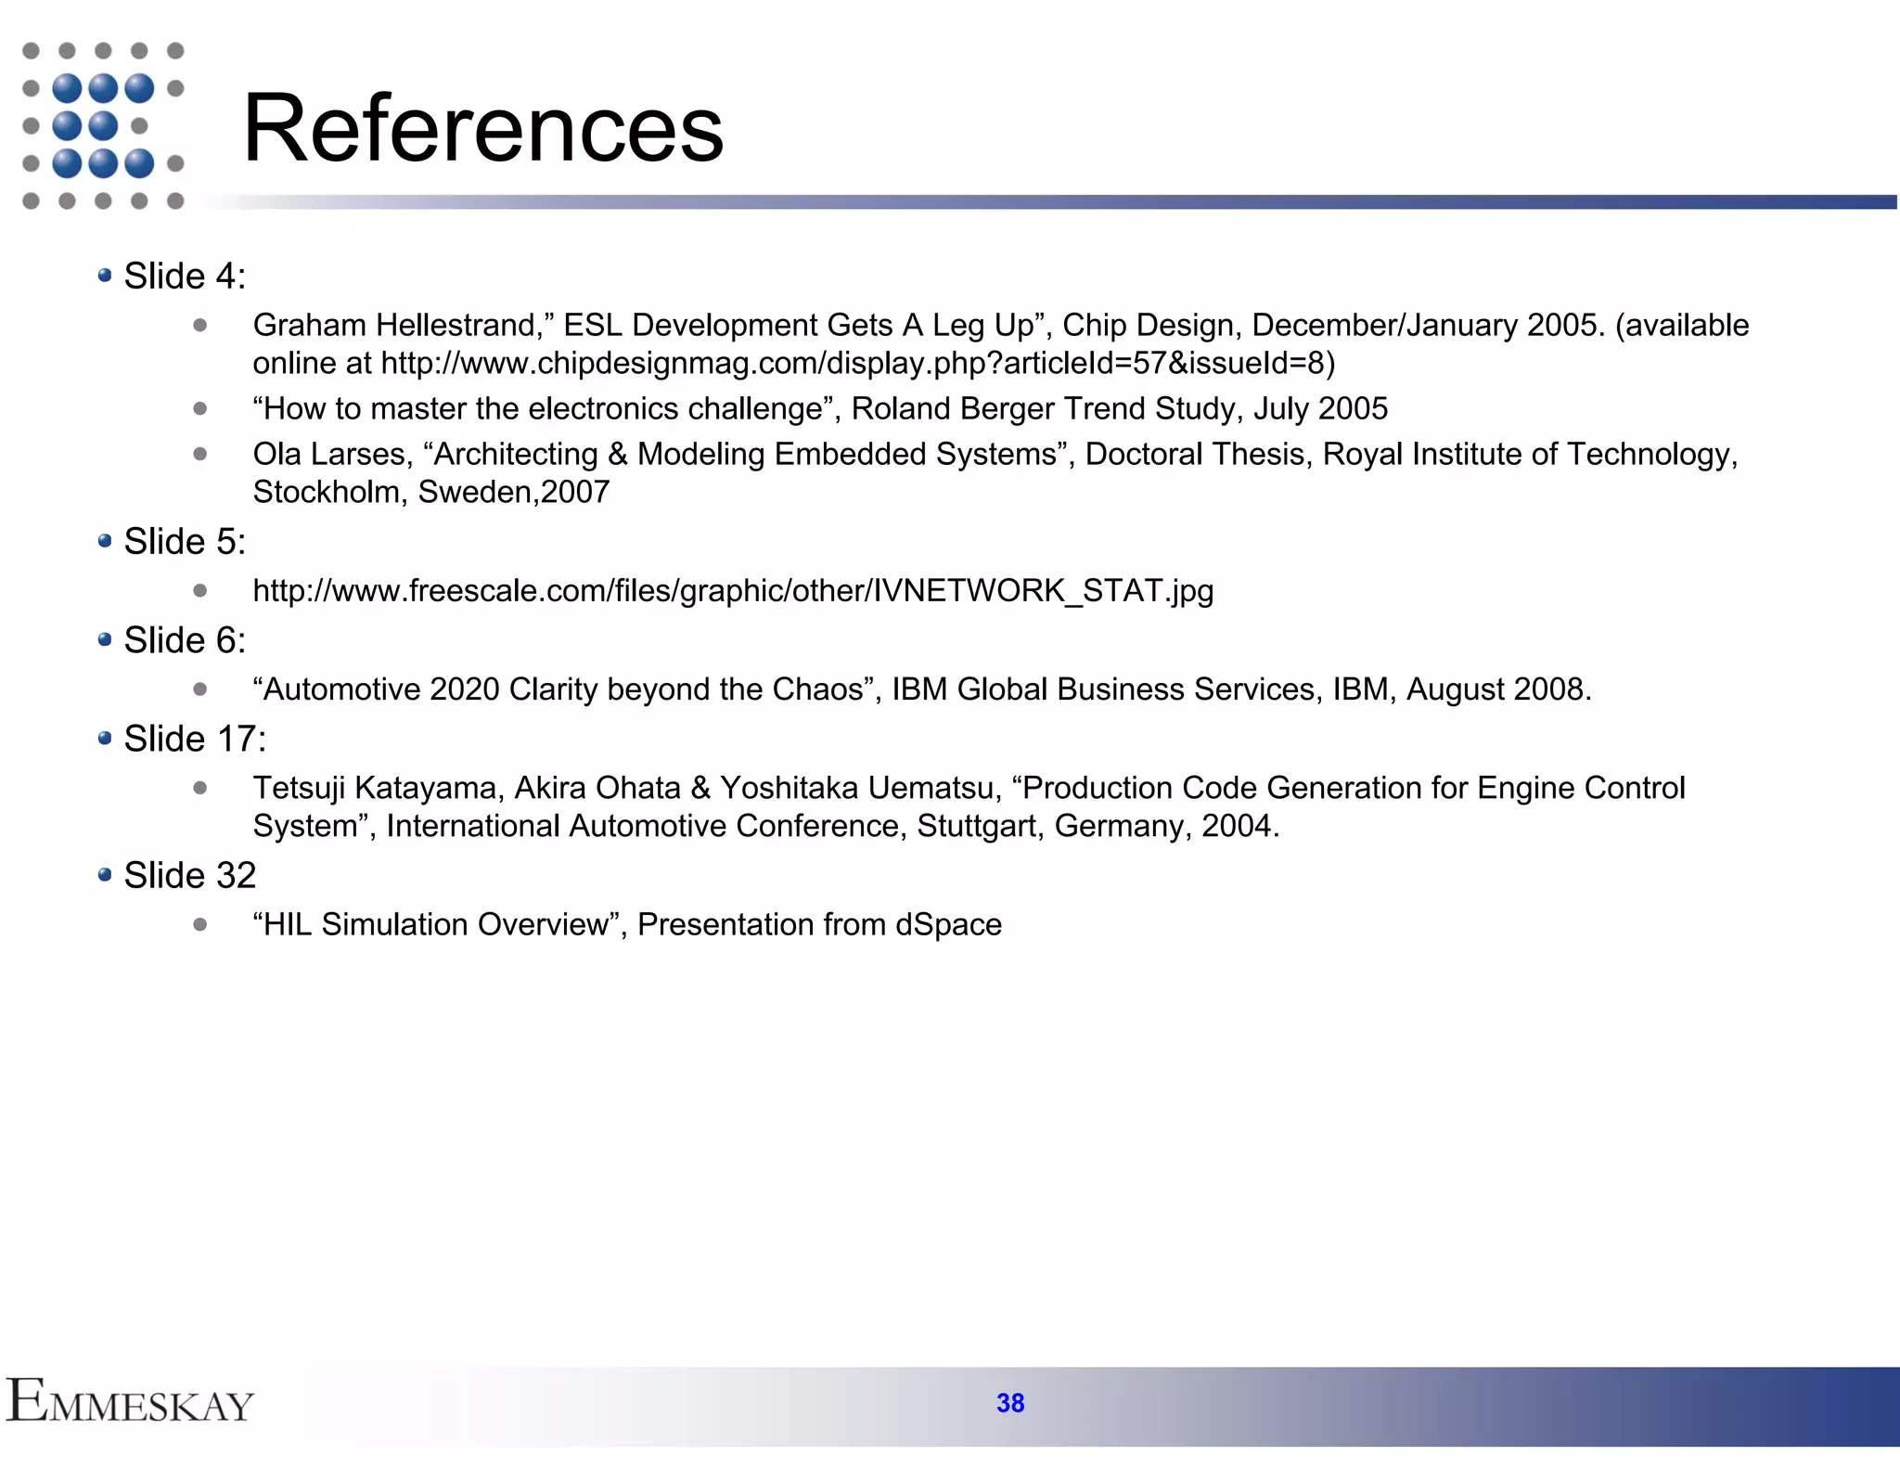Viewport: 1900px width, 1468px height.
Task: Click the Tetsuji Katayama Production Code Generation reference
Action: click(969, 806)
